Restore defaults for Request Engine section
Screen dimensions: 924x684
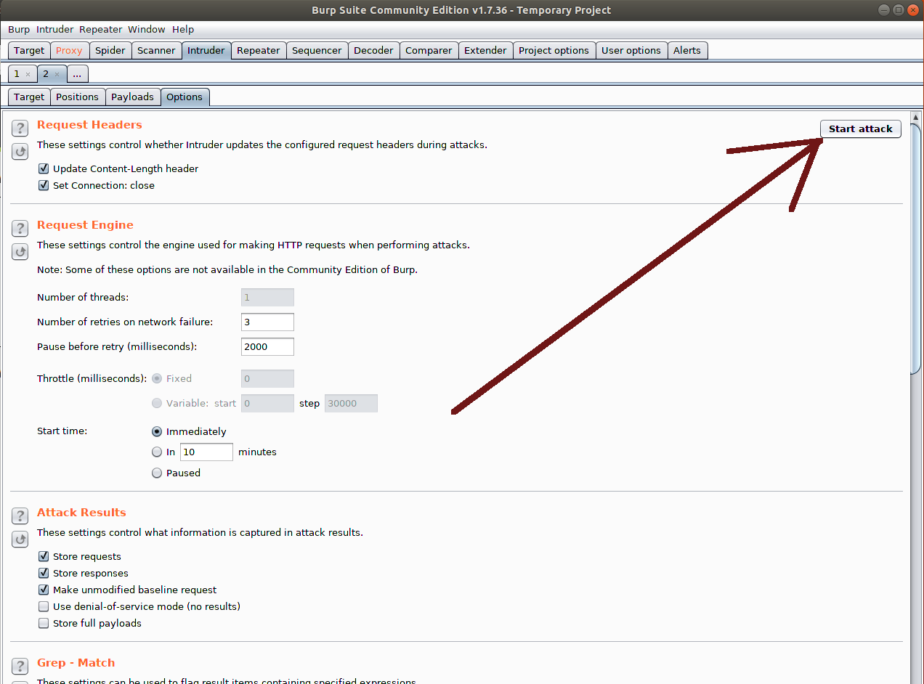(x=20, y=252)
